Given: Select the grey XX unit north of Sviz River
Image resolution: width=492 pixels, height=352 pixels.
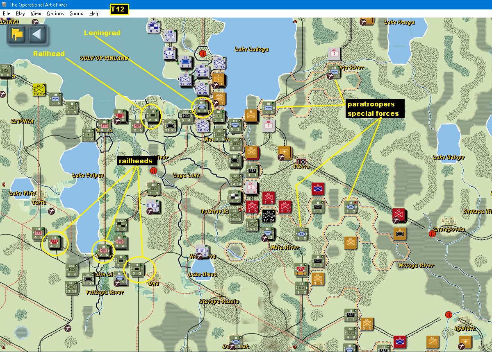Looking at the screenshot, I should 335,53.
